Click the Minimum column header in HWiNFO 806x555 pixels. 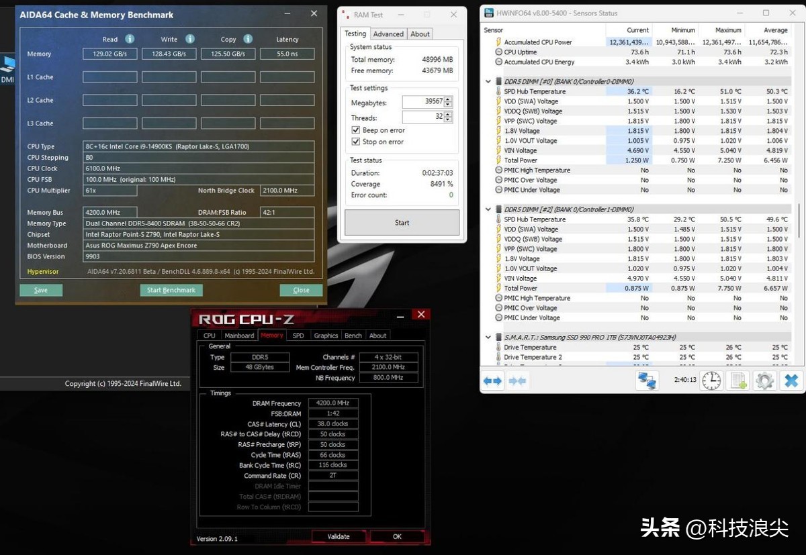coord(675,30)
